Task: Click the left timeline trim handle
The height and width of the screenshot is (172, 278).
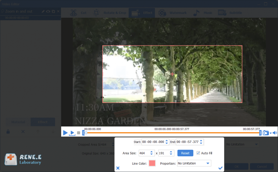Action: click(83, 133)
